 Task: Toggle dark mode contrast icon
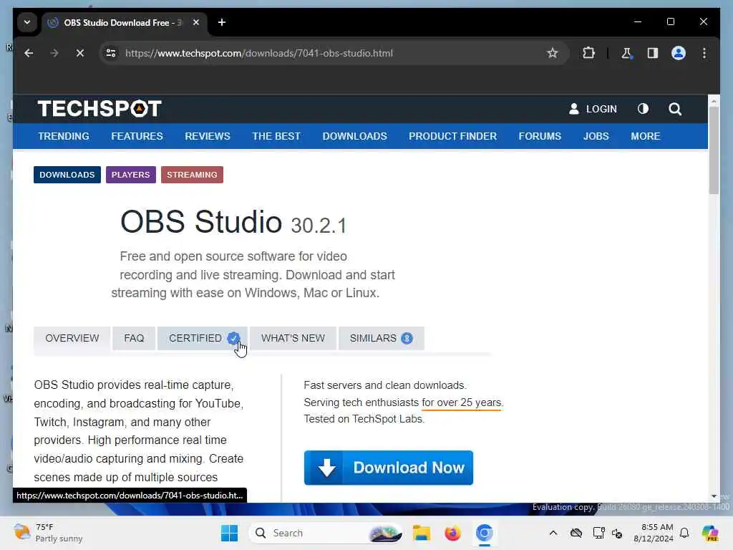pyautogui.click(x=644, y=109)
